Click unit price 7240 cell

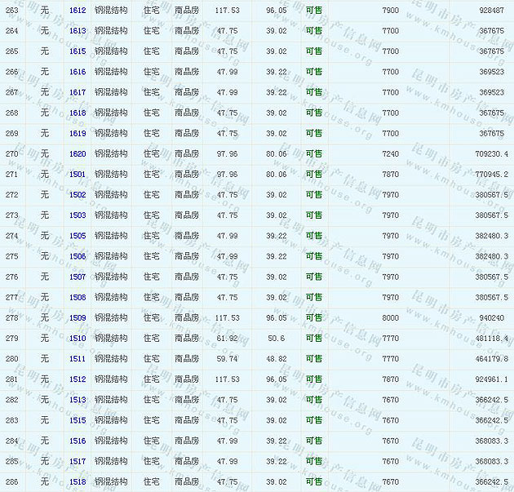(x=390, y=153)
